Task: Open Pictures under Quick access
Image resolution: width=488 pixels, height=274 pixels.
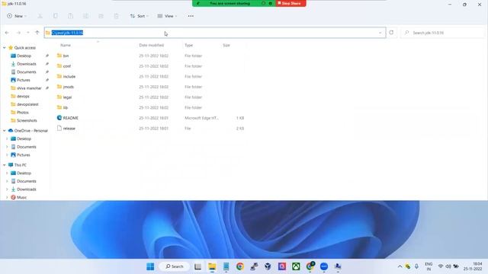Action: (x=24, y=80)
